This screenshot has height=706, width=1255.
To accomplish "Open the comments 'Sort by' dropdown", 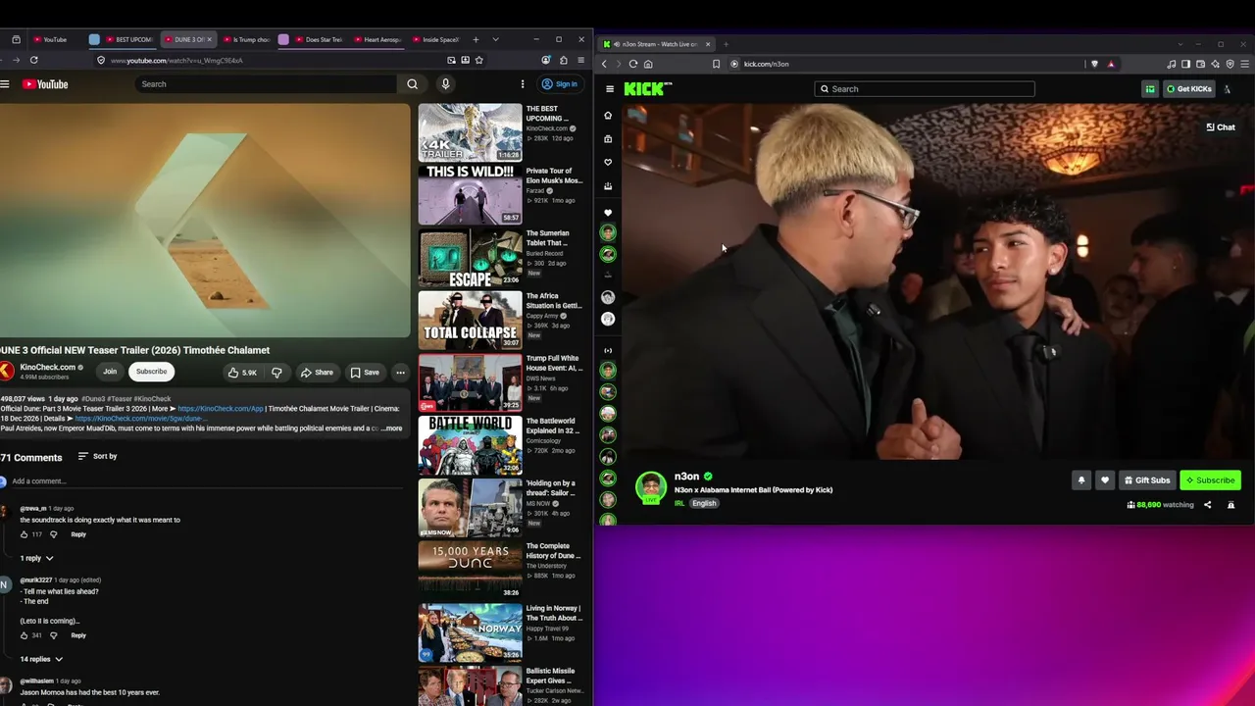I will click(x=97, y=457).
